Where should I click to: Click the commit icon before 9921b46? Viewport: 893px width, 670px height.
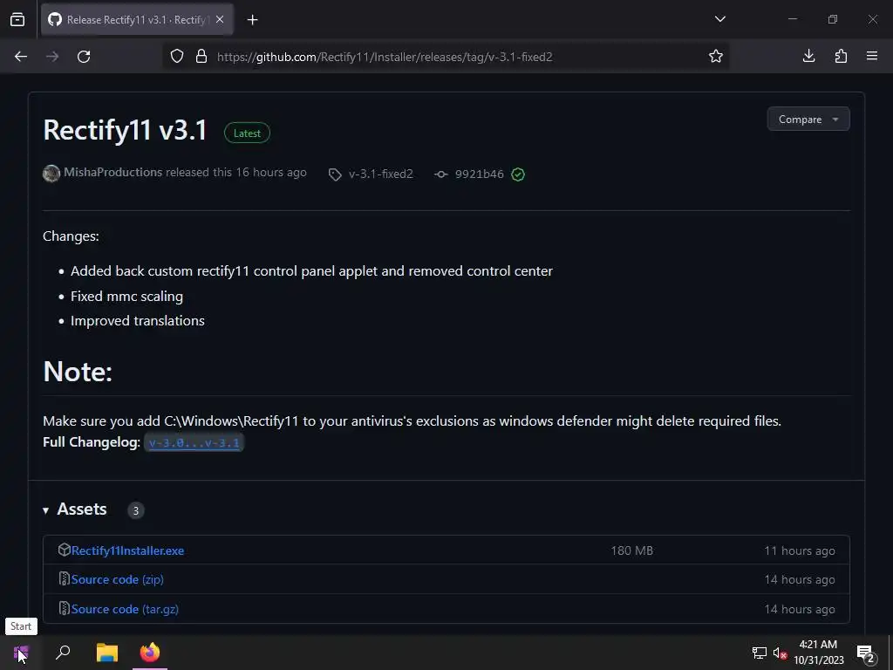point(441,174)
